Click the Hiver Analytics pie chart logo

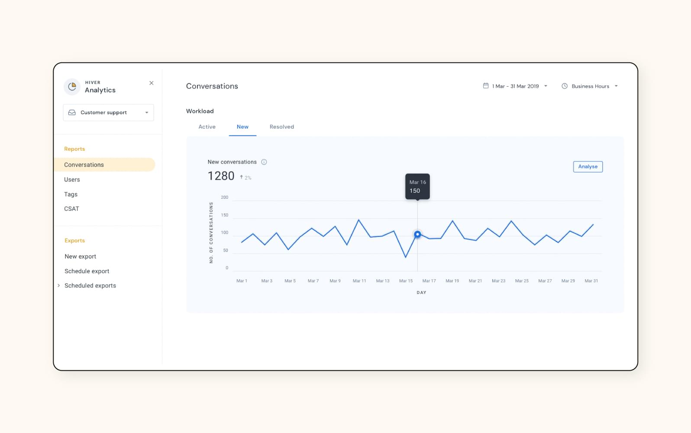click(x=72, y=87)
